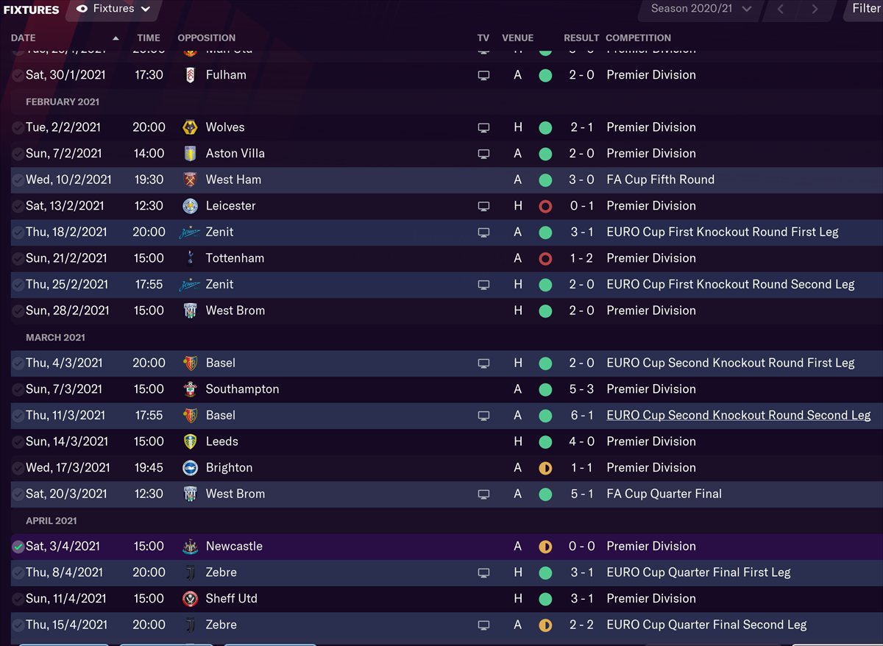This screenshot has height=646, width=883.
Task: Click TV icon on the Fulham fixture
Action: (483, 75)
